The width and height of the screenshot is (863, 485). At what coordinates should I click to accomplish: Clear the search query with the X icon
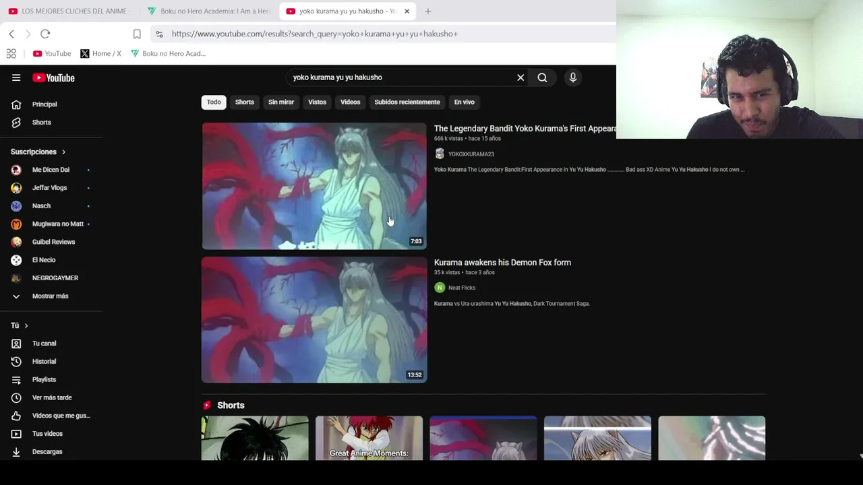click(x=520, y=77)
